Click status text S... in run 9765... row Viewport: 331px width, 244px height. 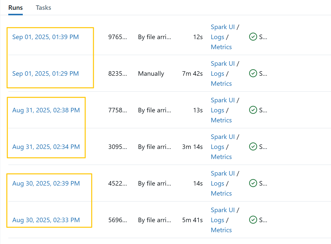pyautogui.click(x=263, y=37)
